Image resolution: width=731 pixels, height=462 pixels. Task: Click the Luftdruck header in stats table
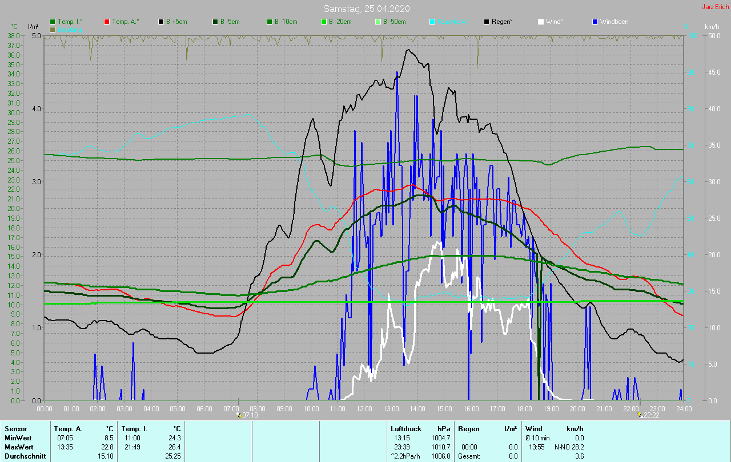405,428
